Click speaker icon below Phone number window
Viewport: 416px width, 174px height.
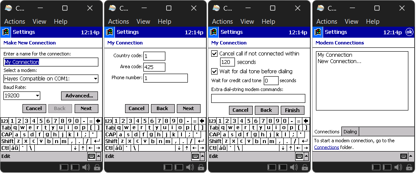190,167
